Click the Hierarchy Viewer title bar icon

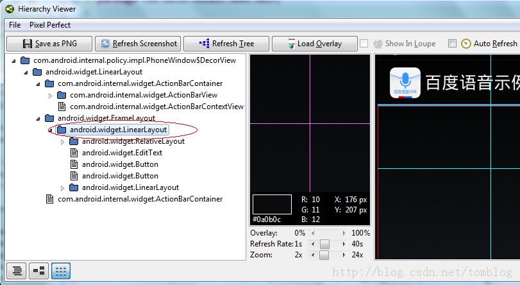pos(10,9)
